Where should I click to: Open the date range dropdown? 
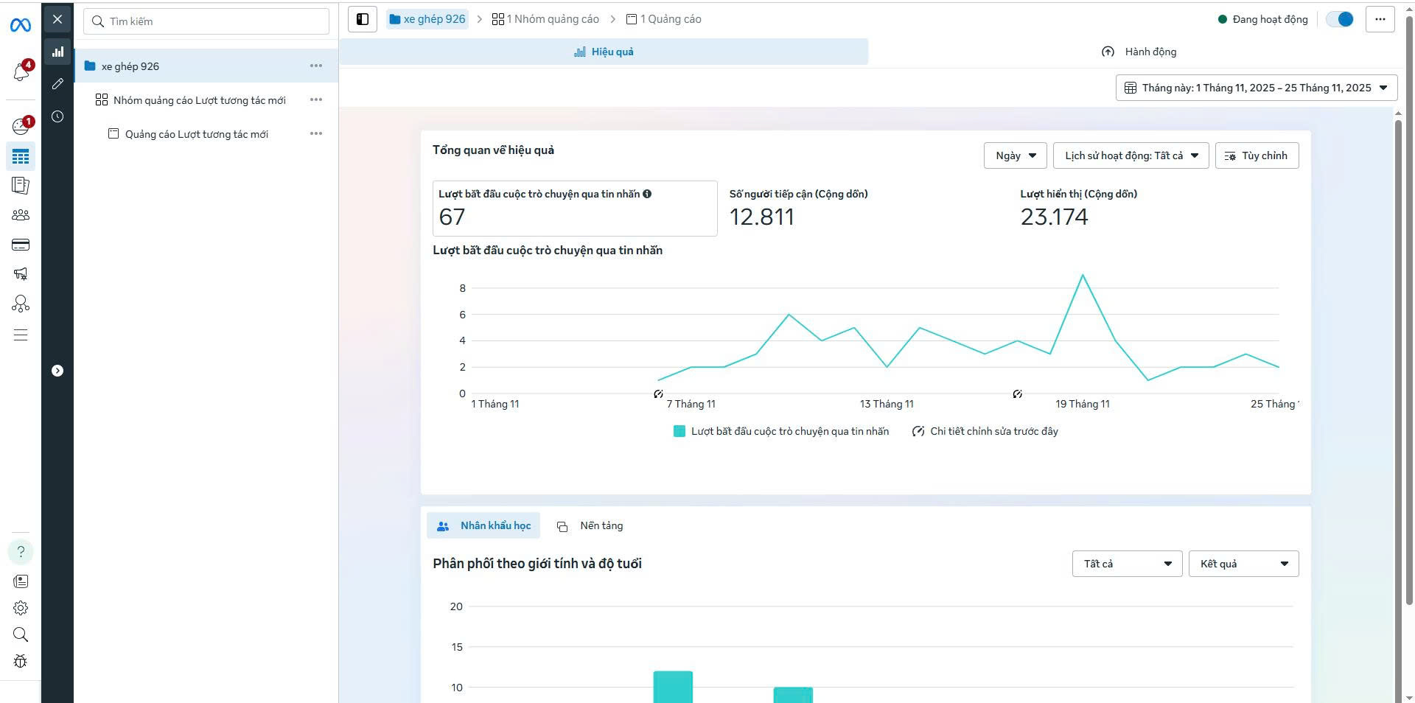(x=1256, y=88)
